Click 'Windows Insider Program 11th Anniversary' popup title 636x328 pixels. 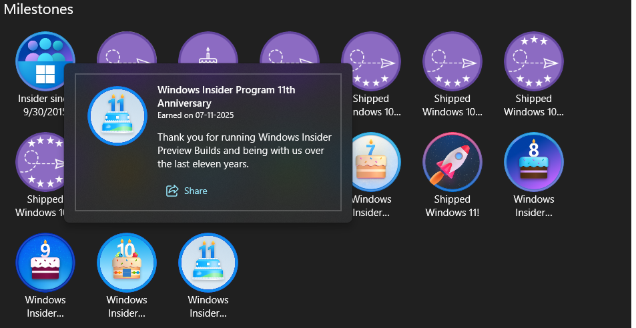point(226,97)
